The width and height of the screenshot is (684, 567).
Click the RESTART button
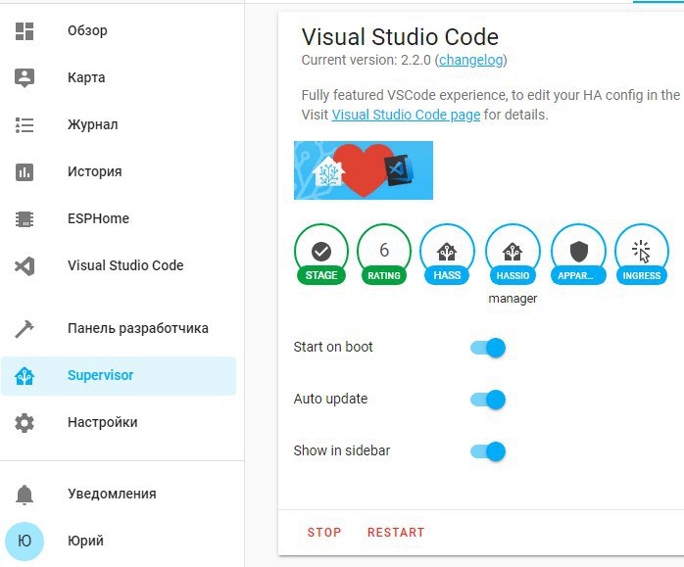396,533
